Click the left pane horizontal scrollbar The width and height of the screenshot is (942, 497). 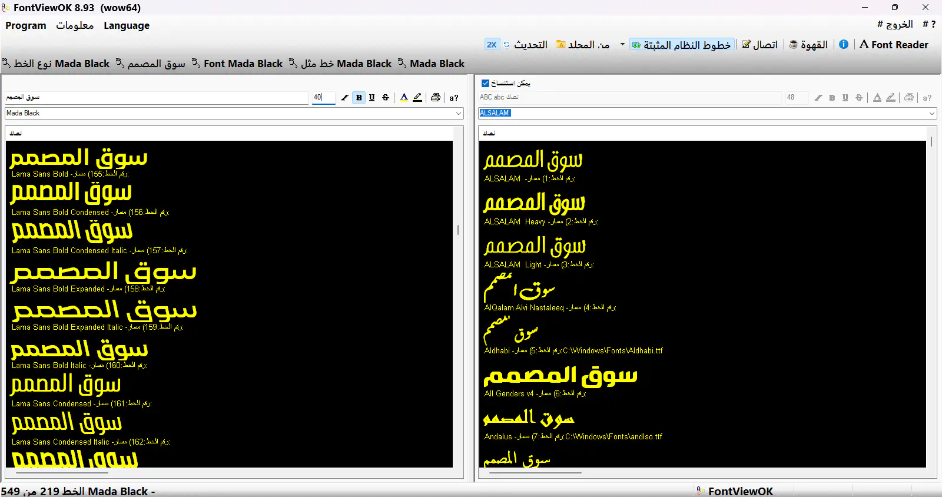62,472
